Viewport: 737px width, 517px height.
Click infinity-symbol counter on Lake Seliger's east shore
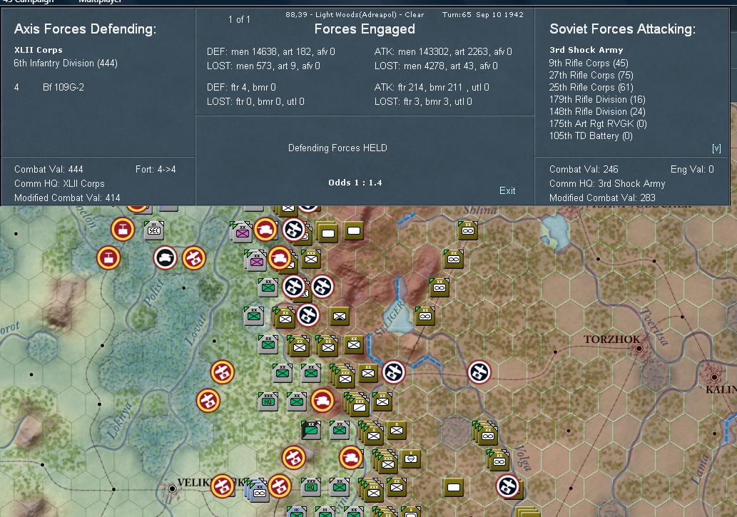[x=425, y=316]
